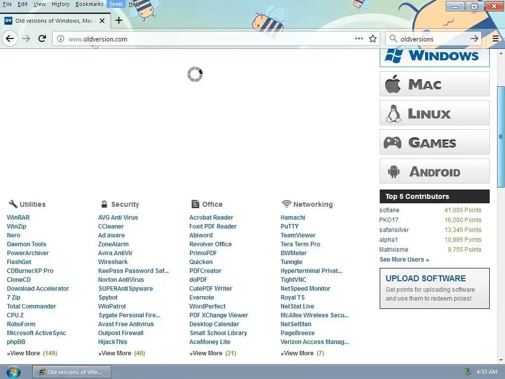Open a new tab with plus button

[119, 20]
